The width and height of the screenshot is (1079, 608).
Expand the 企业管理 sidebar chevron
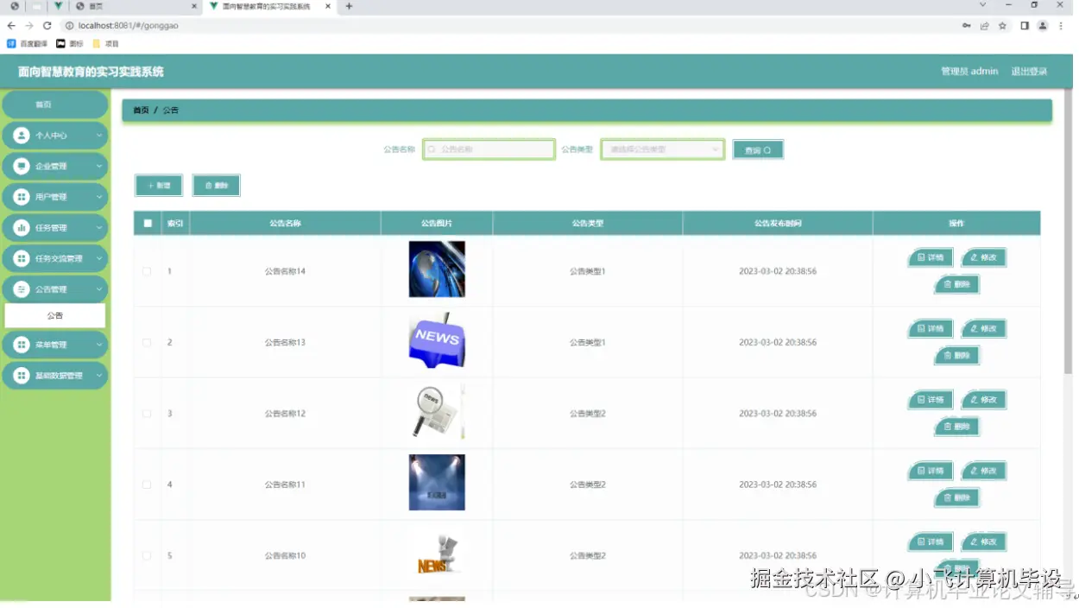(x=98, y=166)
